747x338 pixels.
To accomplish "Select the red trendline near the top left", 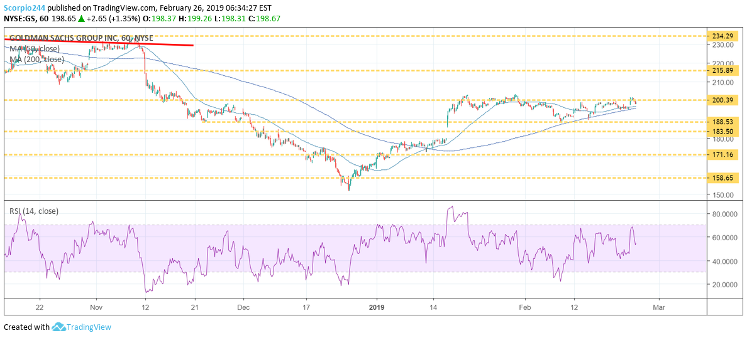I will tap(99, 42).
